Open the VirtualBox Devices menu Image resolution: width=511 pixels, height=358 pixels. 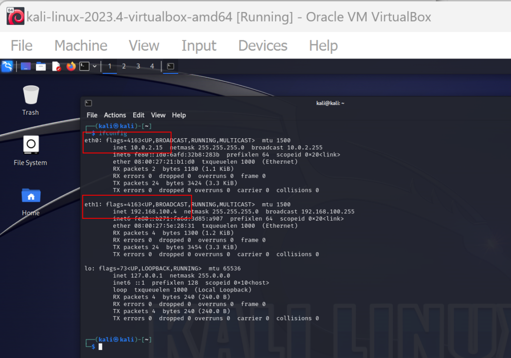[262, 45]
